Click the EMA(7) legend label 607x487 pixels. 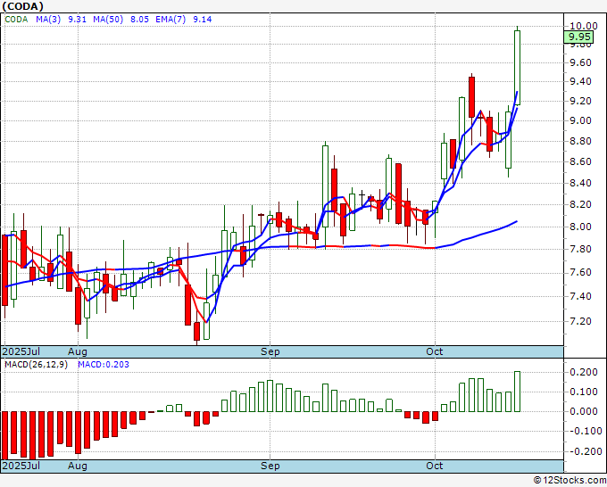pyautogui.click(x=170, y=20)
